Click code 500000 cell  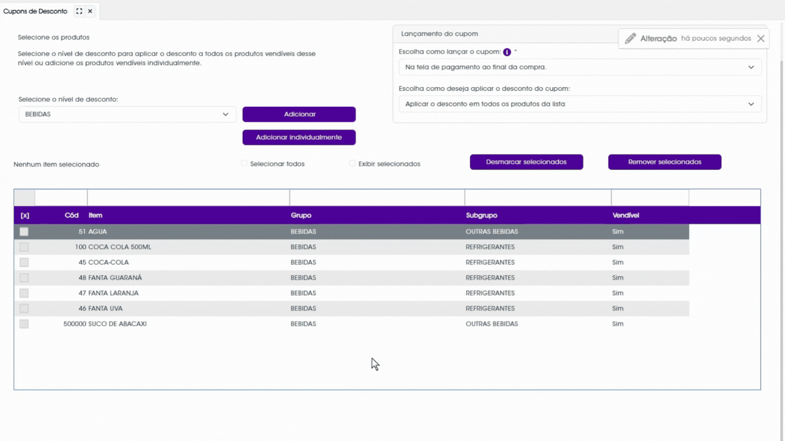click(x=74, y=324)
